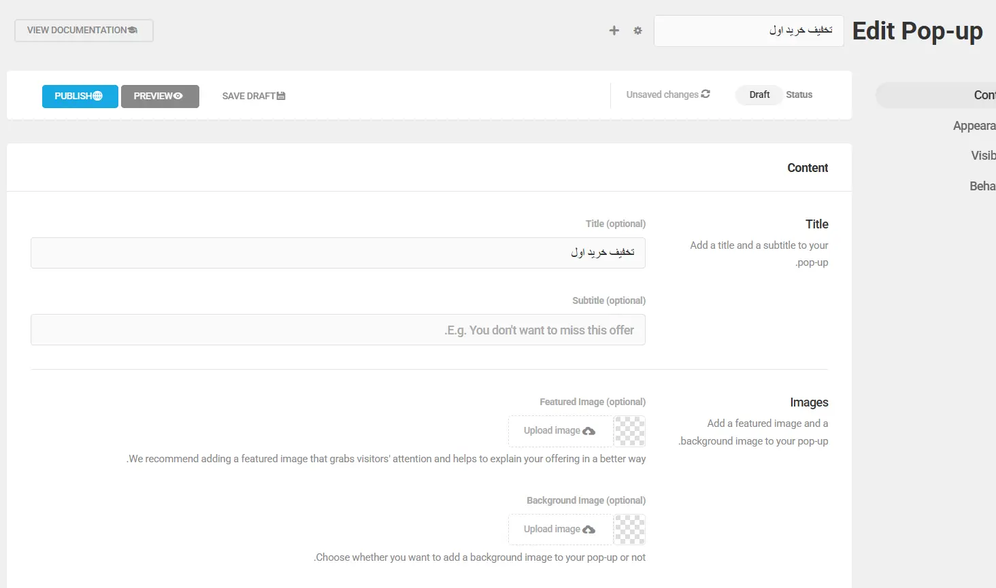Click the 'Edit Pop-up' page heading
996x588 pixels.
coord(917,32)
